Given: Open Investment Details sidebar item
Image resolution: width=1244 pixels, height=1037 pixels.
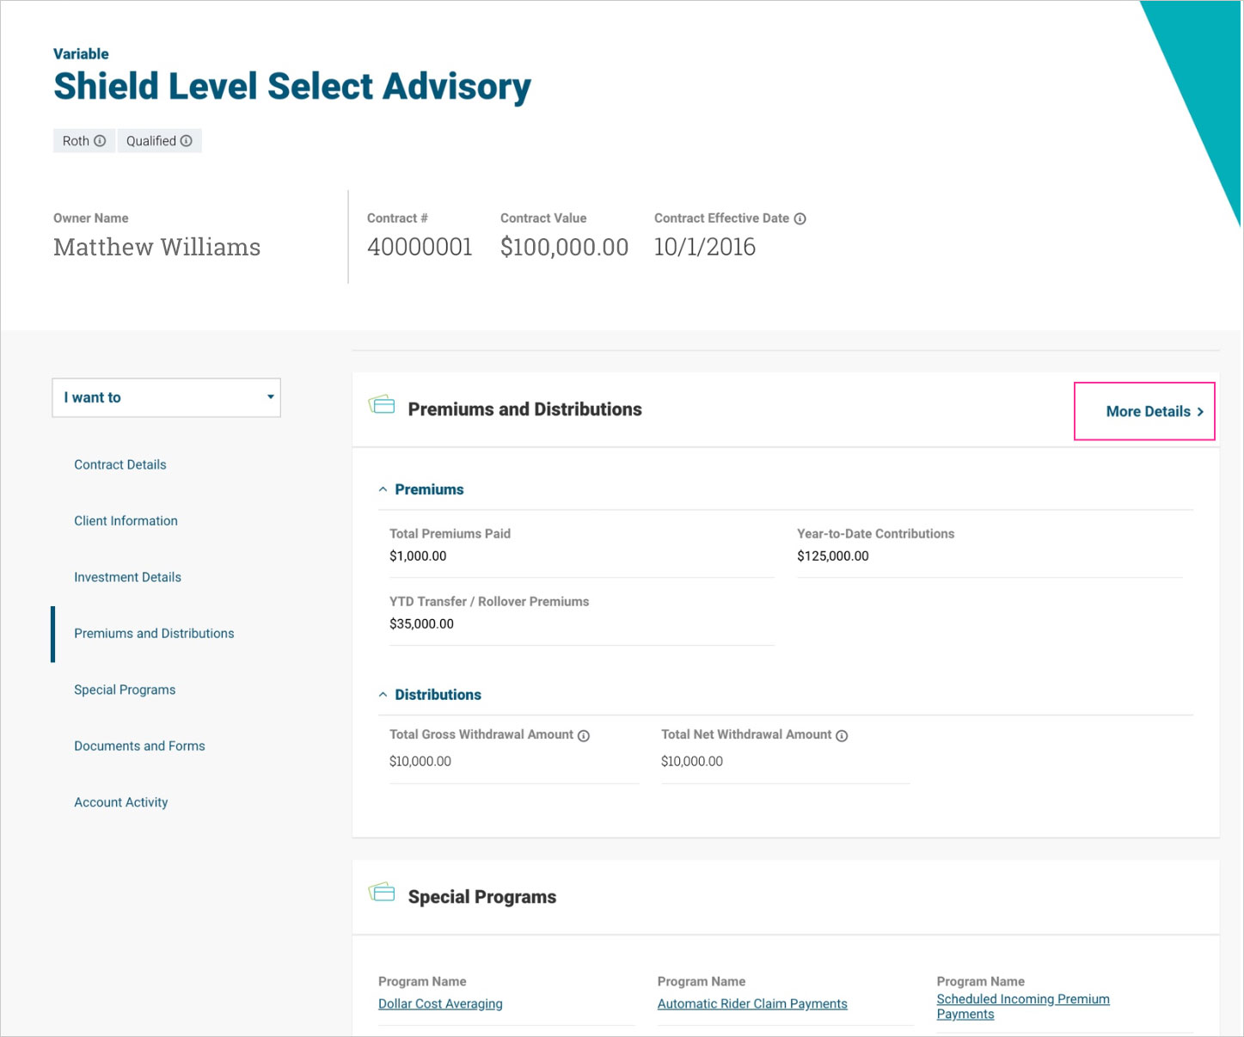Looking at the screenshot, I should (x=127, y=578).
